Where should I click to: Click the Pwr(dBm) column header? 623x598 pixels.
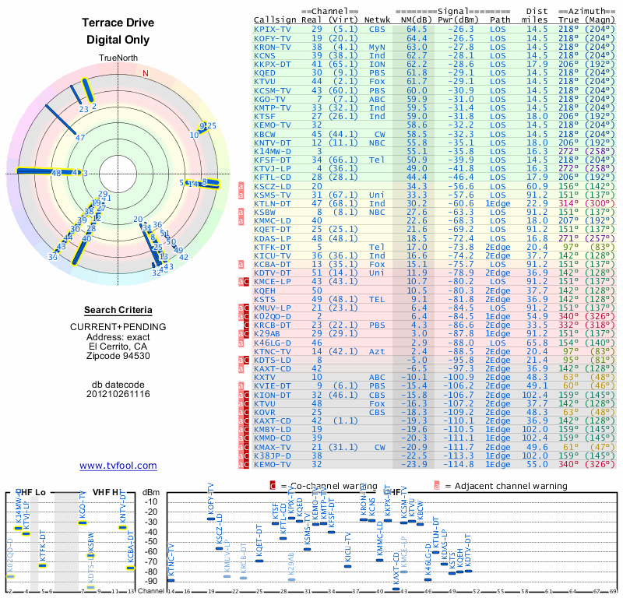coord(458,19)
